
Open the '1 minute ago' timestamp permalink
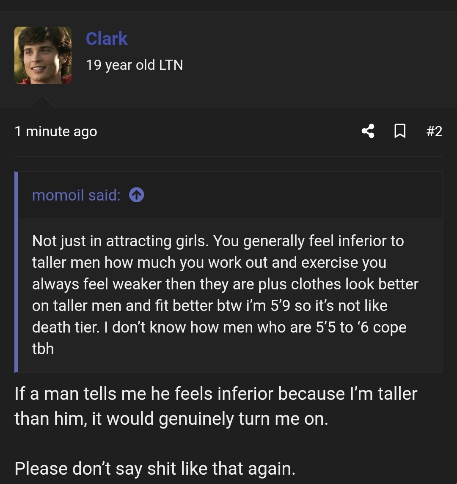56,132
